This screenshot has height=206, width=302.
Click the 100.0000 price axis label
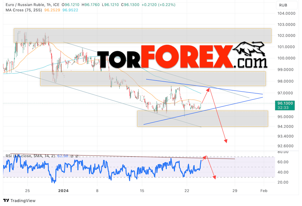286,58
